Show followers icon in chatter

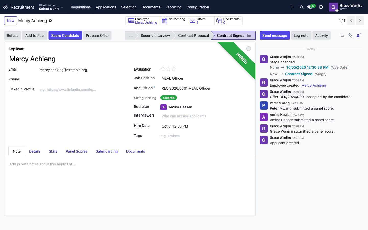[359, 35]
